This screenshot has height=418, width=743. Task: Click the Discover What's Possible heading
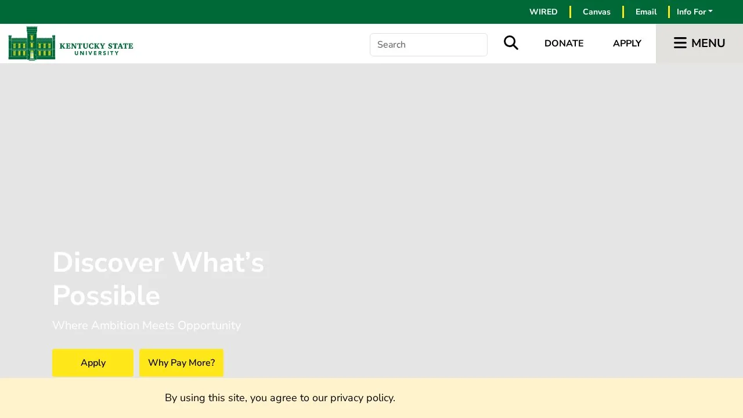coord(158,279)
